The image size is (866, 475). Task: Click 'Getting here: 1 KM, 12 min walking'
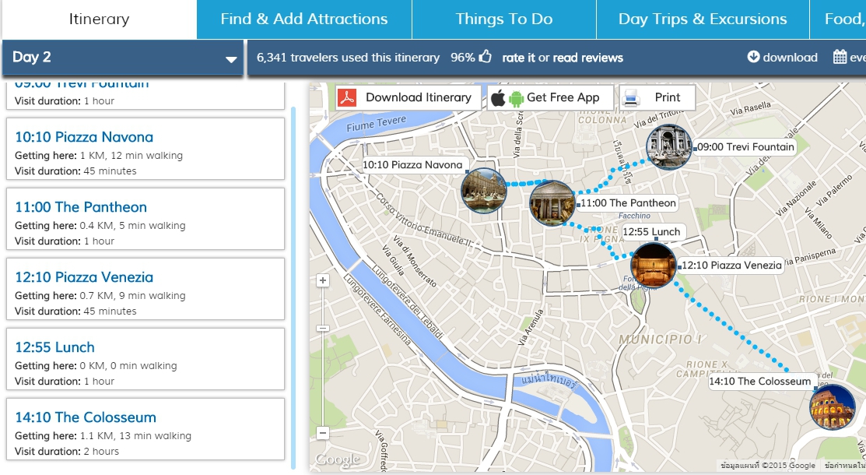[x=99, y=156]
